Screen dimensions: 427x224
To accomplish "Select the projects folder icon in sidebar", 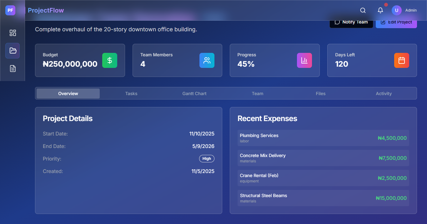I will [13, 51].
